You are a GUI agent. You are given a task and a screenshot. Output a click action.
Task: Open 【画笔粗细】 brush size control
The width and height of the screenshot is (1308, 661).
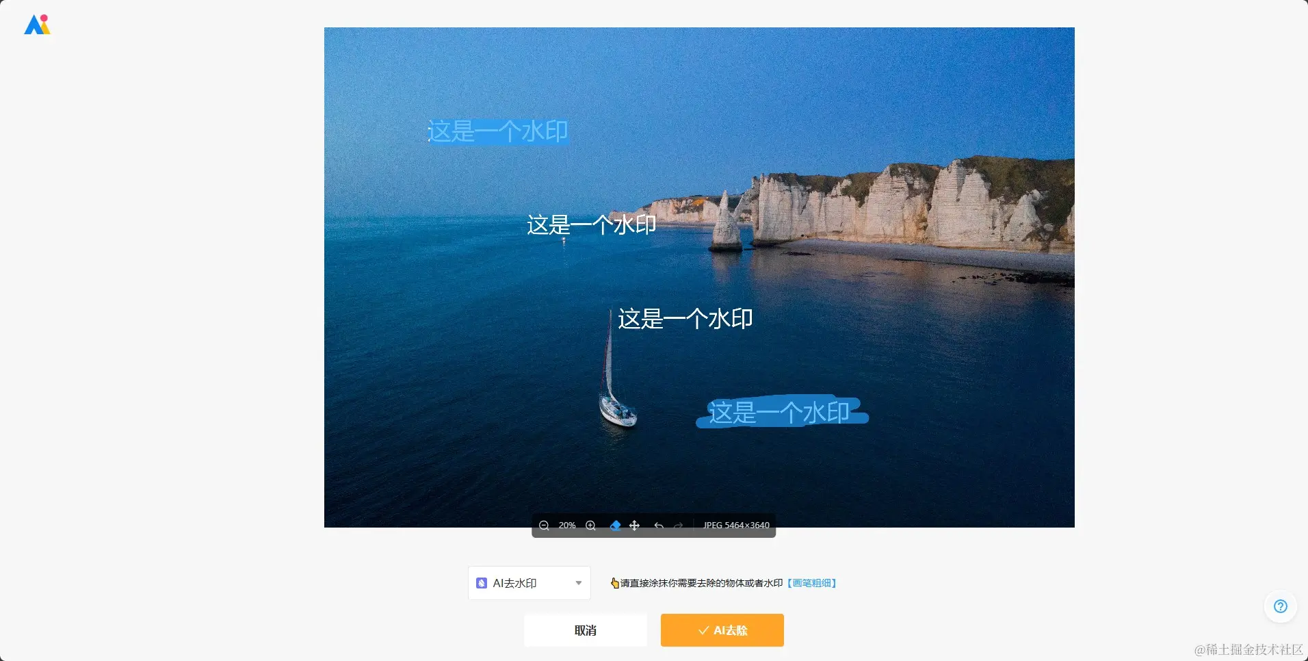point(811,582)
